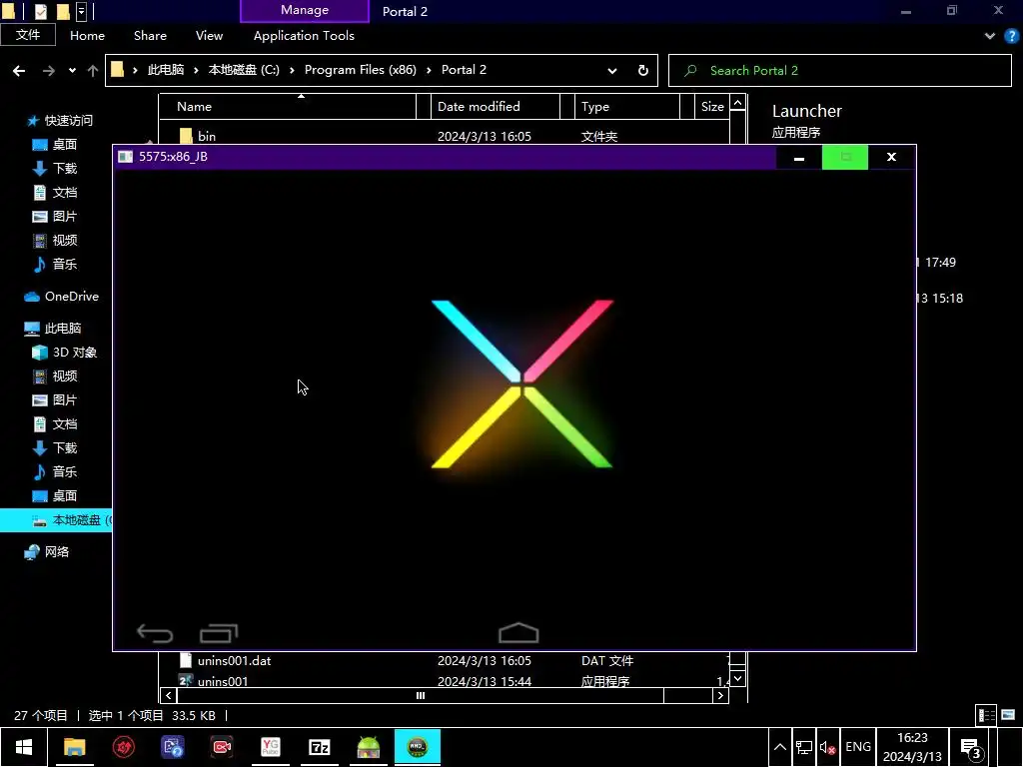Switch to details view layout icon

(986, 715)
